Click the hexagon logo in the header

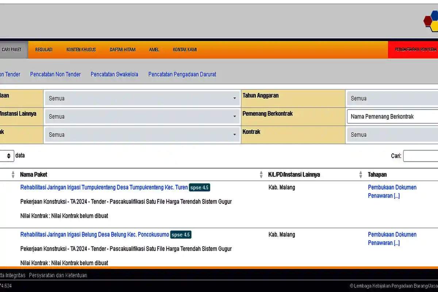[x=431, y=21]
